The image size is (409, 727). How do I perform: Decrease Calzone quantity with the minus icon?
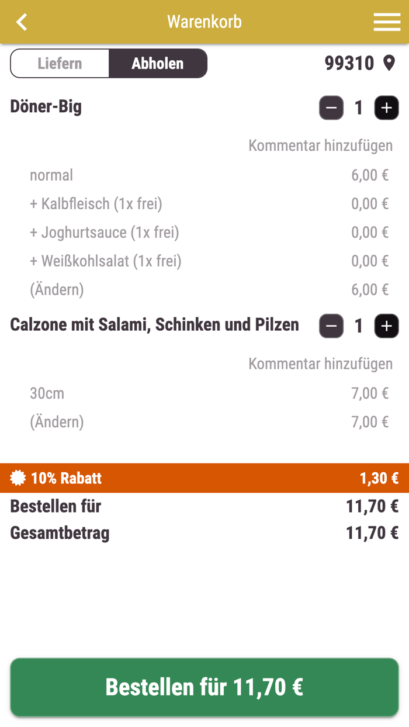click(x=331, y=326)
